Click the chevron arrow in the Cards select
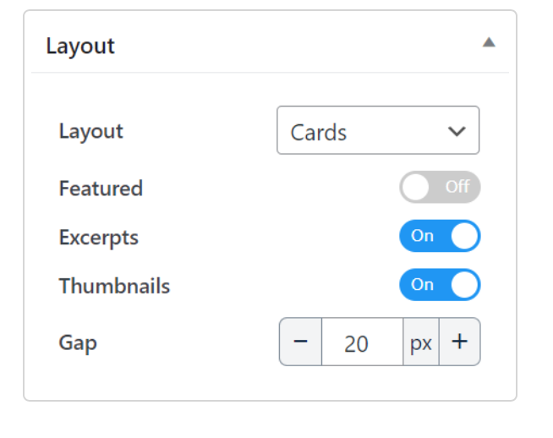553x438 pixels. pos(457,131)
